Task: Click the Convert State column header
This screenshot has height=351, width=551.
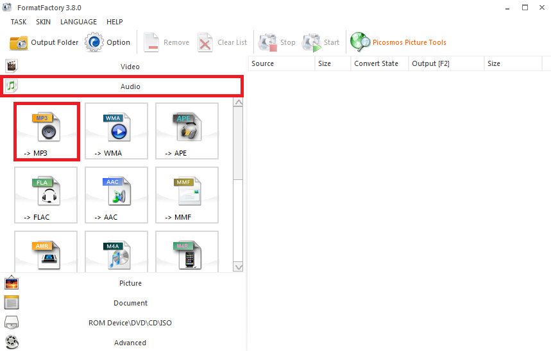Action: click(380, 63)
